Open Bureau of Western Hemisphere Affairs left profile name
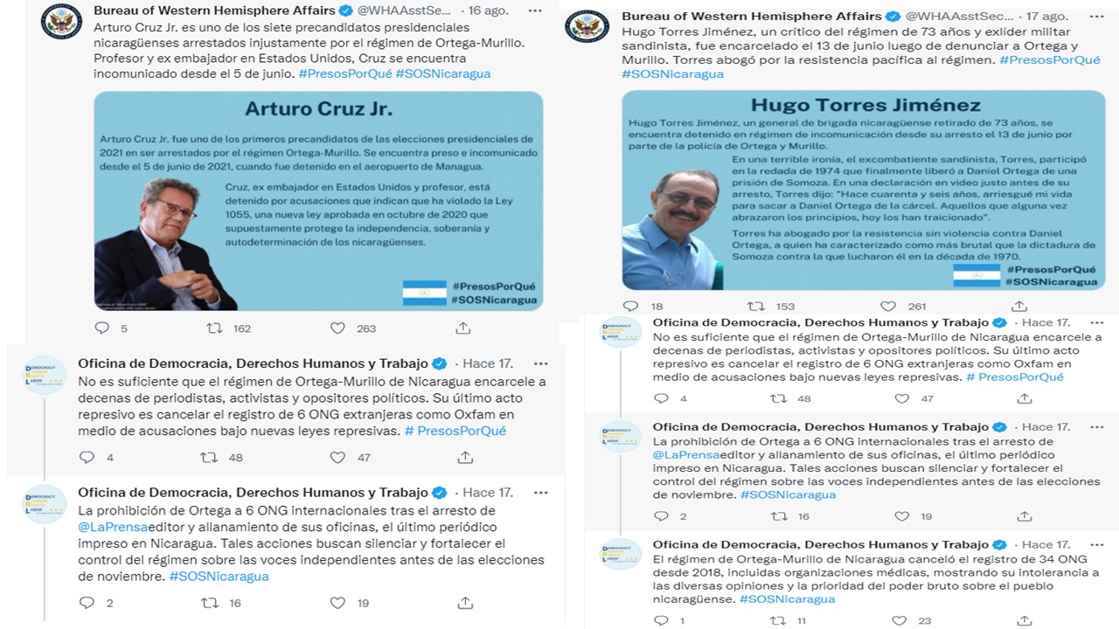The width and height of the screenshot is (1119, 629). (x=214, y=10)
